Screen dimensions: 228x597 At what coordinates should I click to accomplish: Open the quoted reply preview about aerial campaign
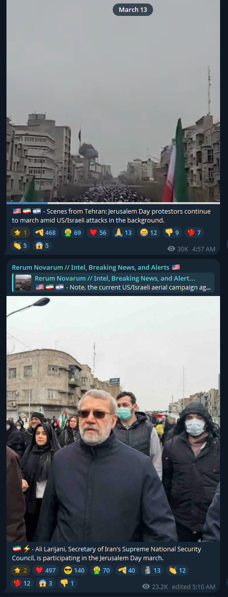coord(114,283)
